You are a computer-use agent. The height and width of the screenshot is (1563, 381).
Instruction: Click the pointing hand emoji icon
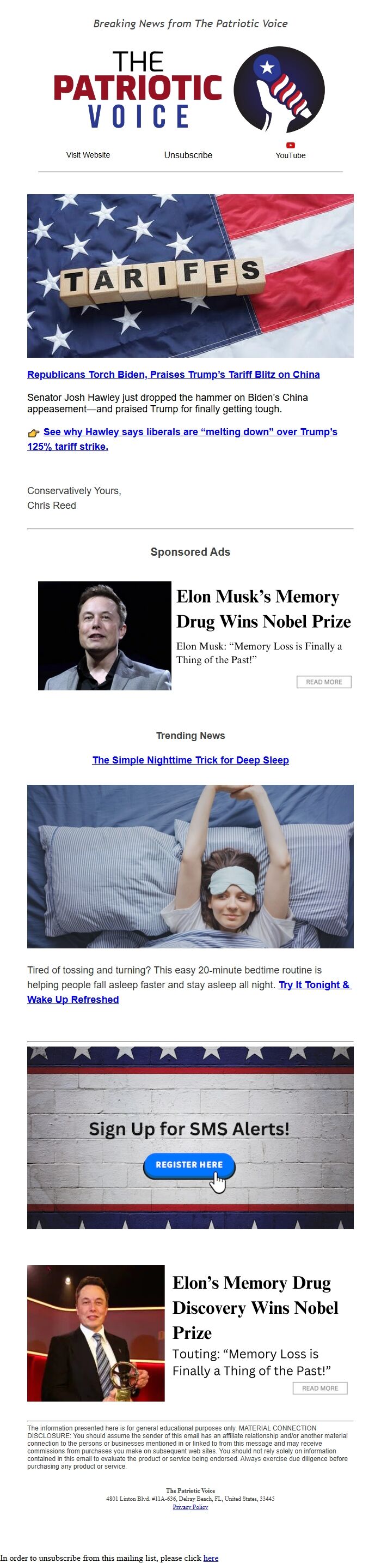(x=34, y=433)
